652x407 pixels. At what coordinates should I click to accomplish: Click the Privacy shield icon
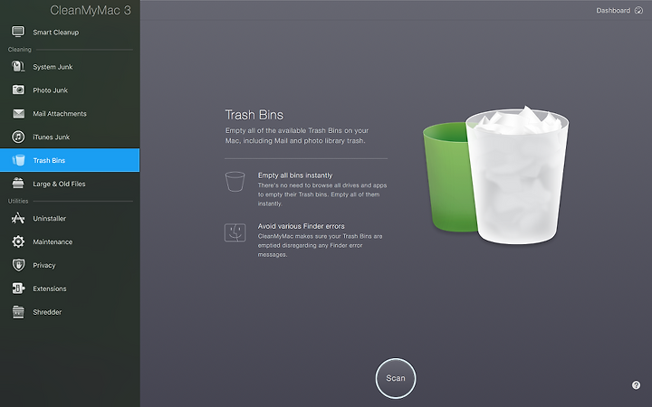point(18,265)
